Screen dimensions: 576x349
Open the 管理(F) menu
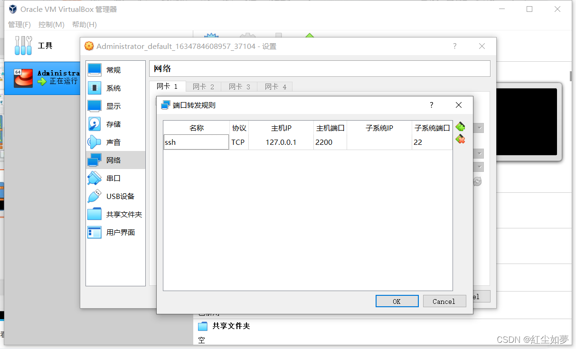point(19,25)
